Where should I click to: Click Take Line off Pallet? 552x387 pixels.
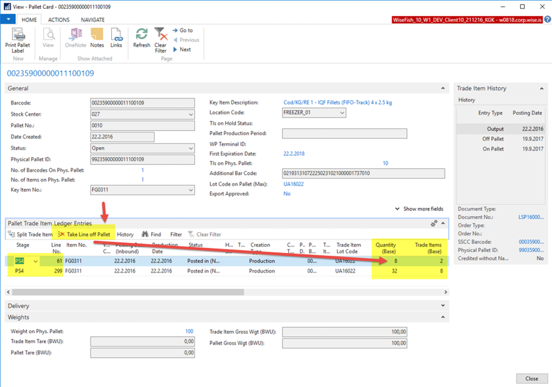coord(84,234)
